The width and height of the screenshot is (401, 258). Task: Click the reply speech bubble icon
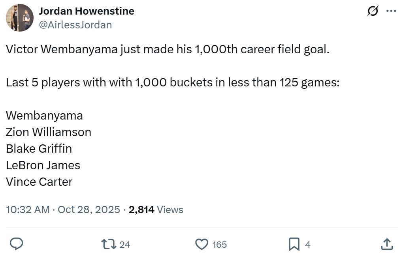[x=16, y=244]
